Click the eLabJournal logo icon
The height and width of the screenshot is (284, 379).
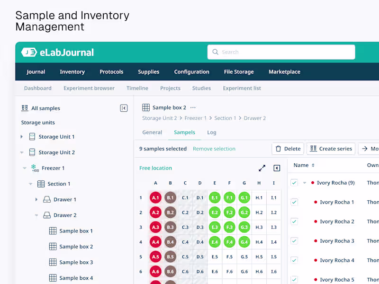click(29, 52)
